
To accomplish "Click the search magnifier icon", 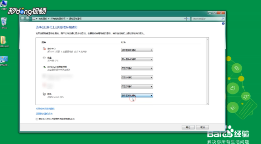I will pos(223,19).
